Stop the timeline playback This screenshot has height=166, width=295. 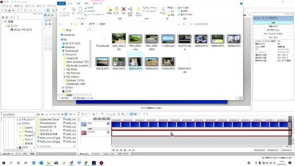click(x=125, y=150)
